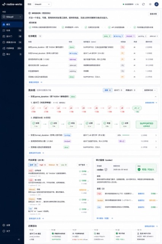Viewport: 162px width, 244px height.
Task: Select the quality run pipeline tab 3
Action: pyautogui.click(x=130, y=90)
